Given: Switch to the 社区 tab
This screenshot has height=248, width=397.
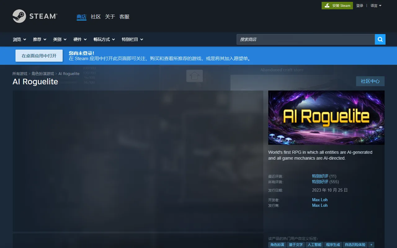Looking at the screenshot, I should coord(96,17).
